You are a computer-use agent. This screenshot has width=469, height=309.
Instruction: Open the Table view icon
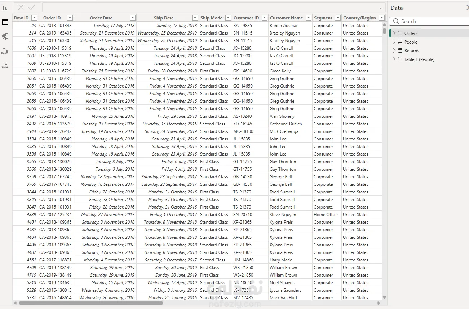[5, 22]
